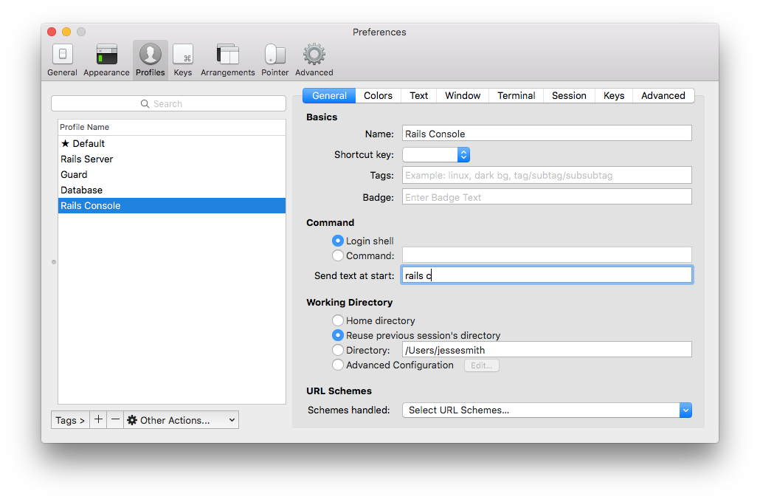Add a new profile with plus button
Viewport: 760px width, 502px height.
click(98, 419)
